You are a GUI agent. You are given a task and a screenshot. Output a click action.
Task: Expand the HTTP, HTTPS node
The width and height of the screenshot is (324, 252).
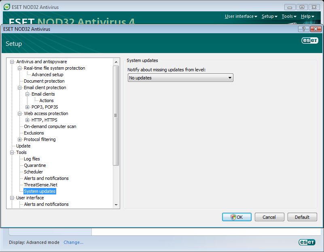click(27, 120)
